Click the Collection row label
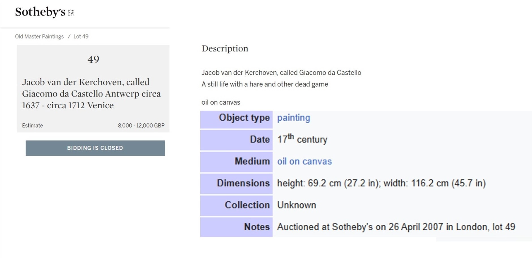This screenshot has width=532, height=258. (x=247, y=205)
